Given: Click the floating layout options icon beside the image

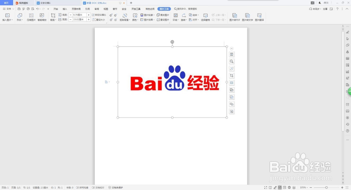Looking at the screenshot, I should (232, 54).
